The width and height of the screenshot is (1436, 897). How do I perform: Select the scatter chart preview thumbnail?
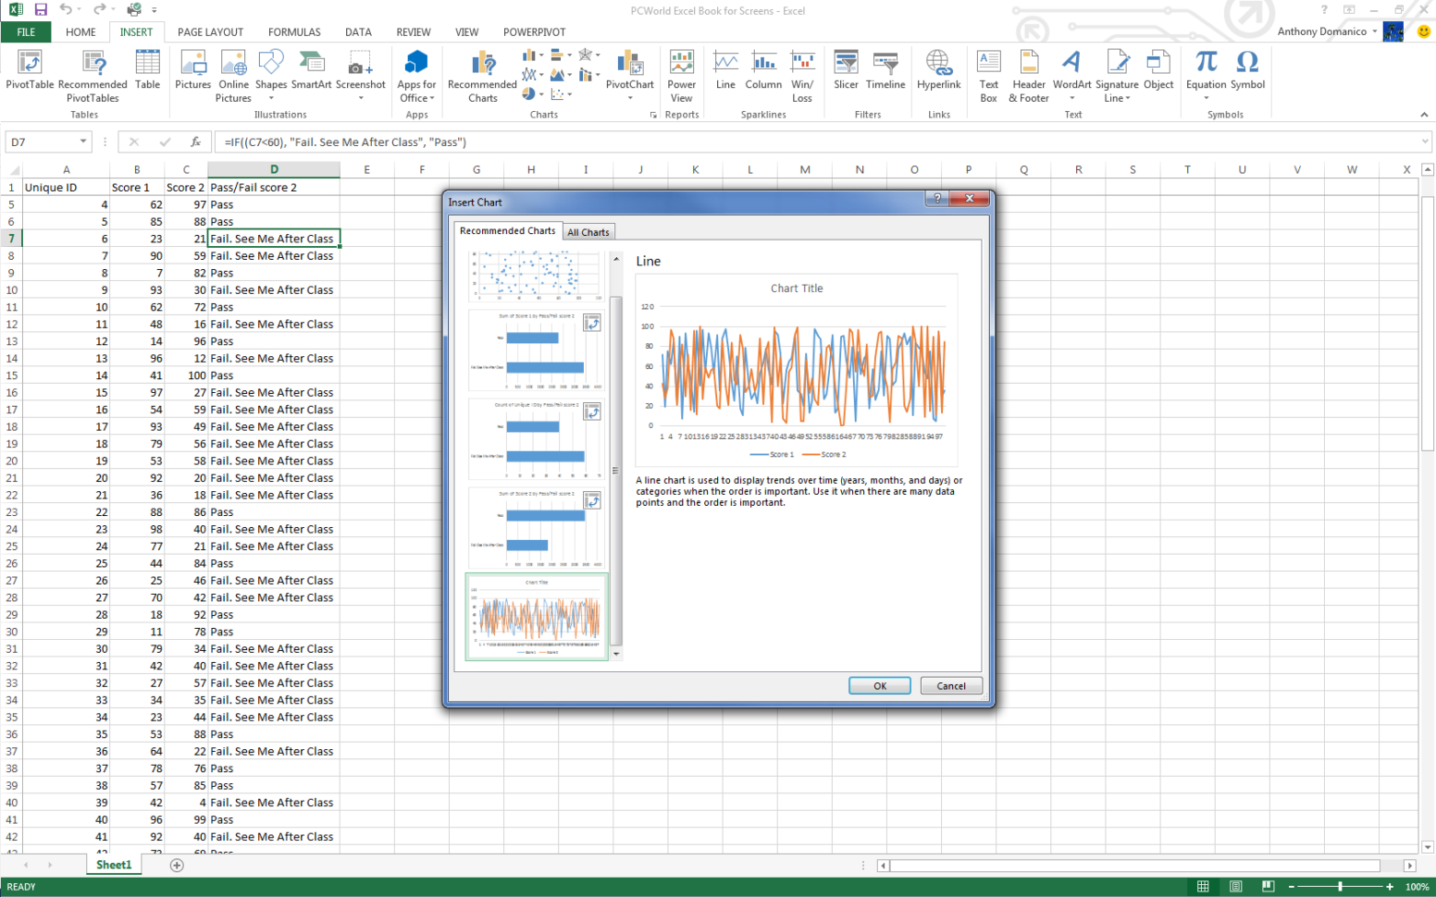pos(537,276)
